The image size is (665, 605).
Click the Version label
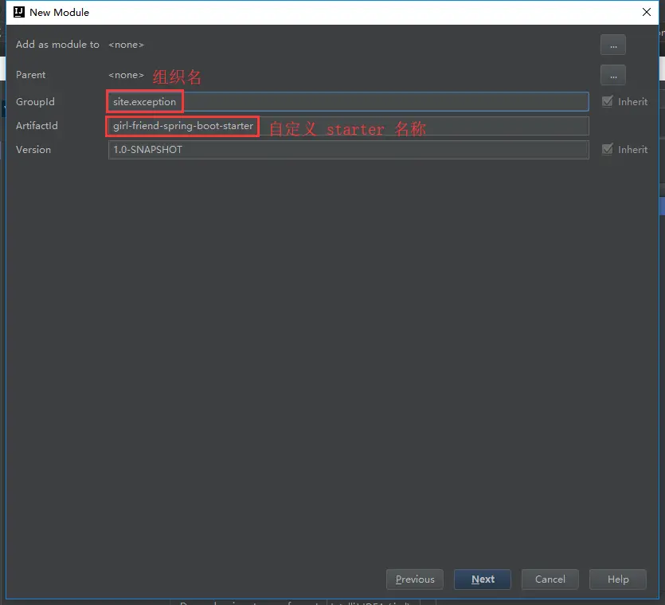click(33, 149)
